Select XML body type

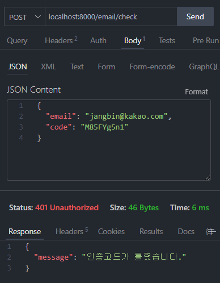tap(49, 66)
